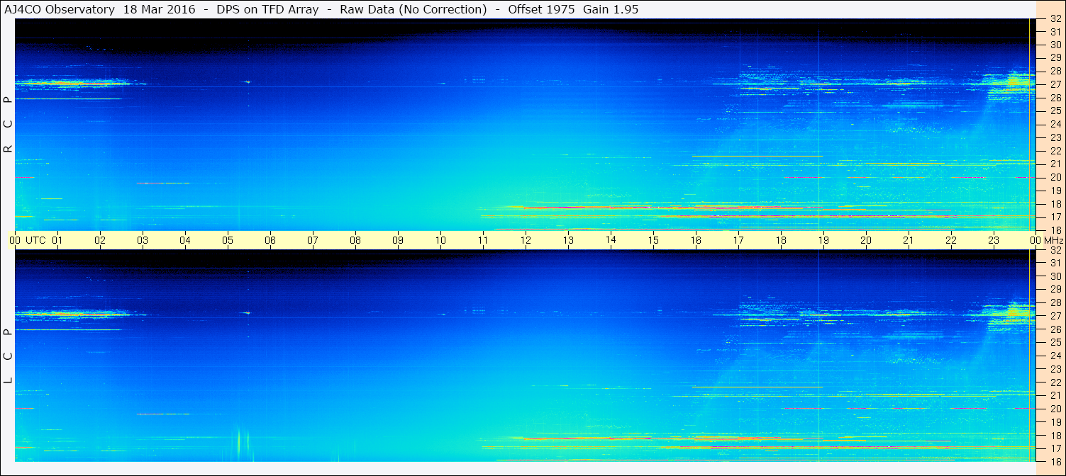Select hour 07 on the UTC axis
1066x476 pixels.
tap(313, 240)
